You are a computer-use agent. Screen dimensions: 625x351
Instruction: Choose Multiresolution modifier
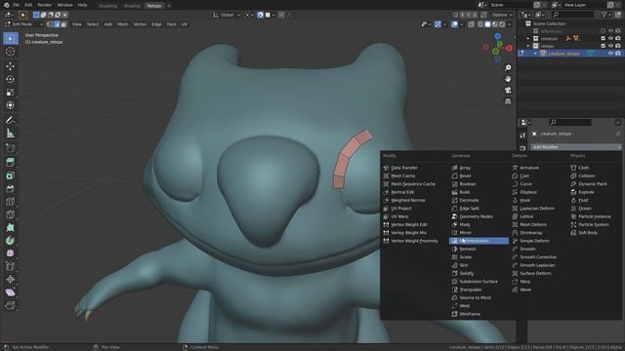point(479,241)
